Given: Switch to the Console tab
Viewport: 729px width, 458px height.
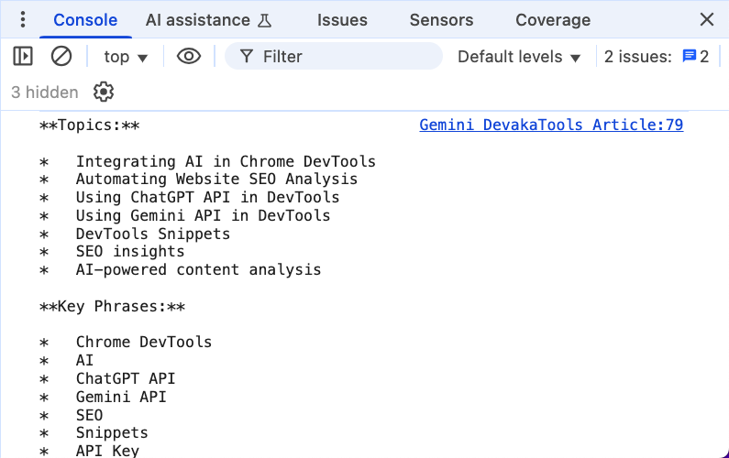Looking at the screenshot, I should click(x=85, y=20).
